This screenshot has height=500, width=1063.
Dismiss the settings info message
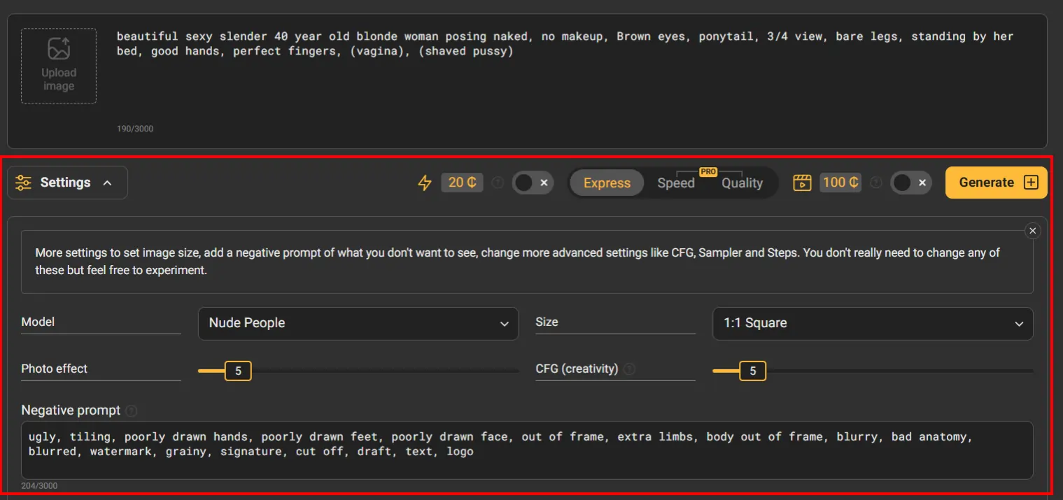tap(1032, 230)
